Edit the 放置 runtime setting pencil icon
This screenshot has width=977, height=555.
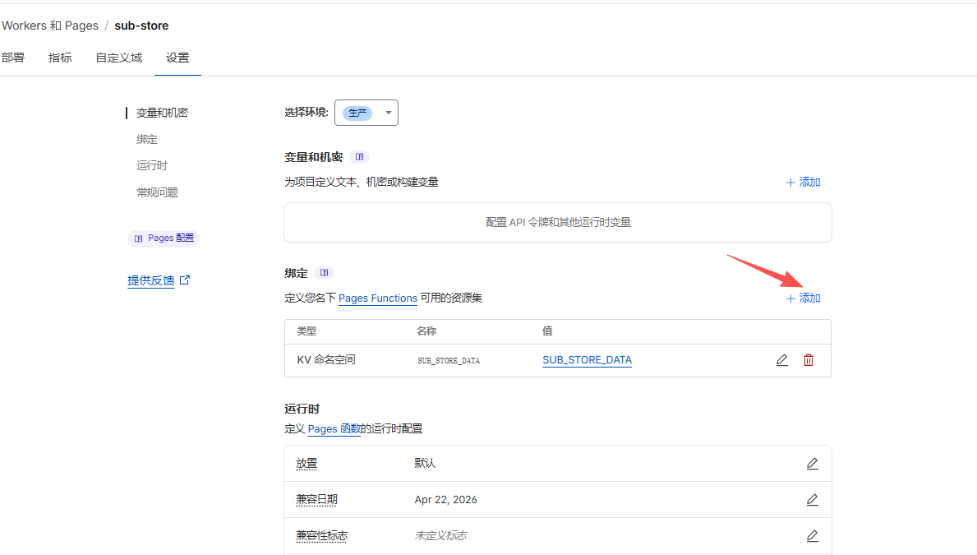[x=813, y=464]
